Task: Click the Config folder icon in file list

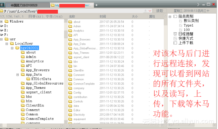Action: coord(70,92)
